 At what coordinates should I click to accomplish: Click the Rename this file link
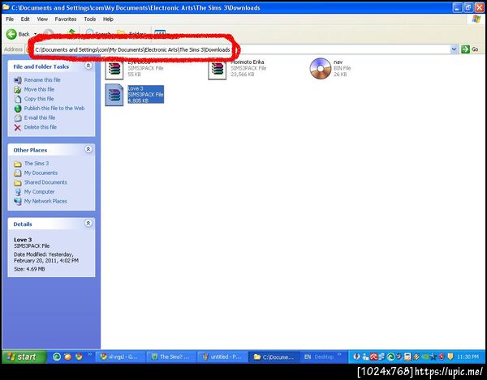click(42, 80)
